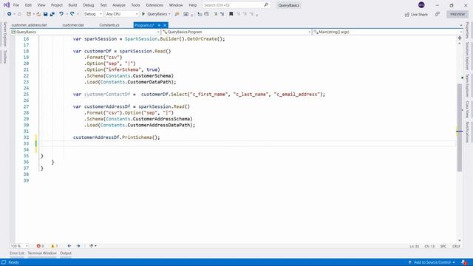Viewport: 473px width, 266px height.
Task: Open the Any CPU platform dropdown
Action: click(x=122, y=14)
